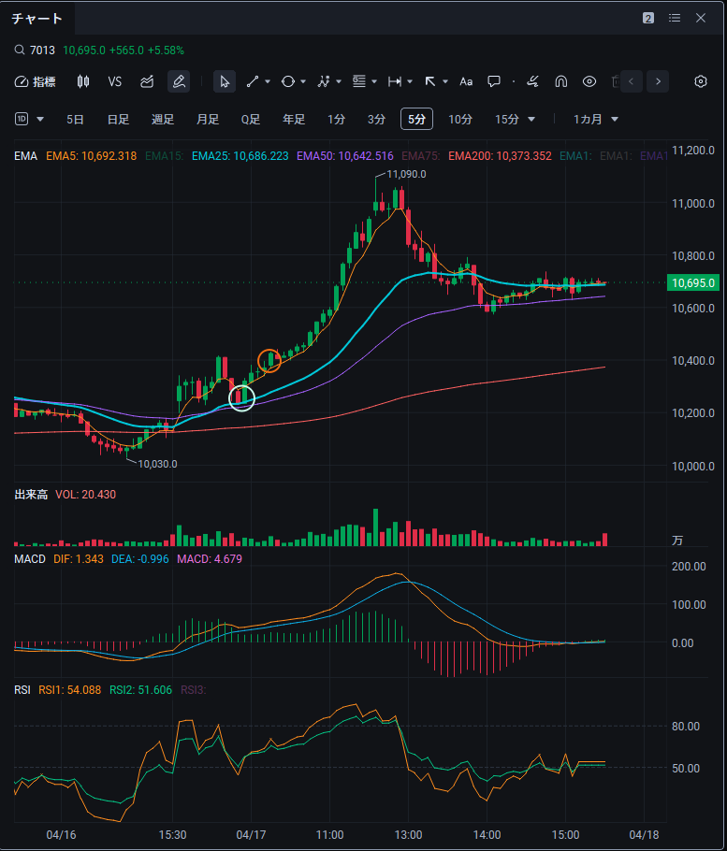Click the magnet snap icon
Image resolution: width=727 pixels, height=851 pixels.
(x=561, y=81)
